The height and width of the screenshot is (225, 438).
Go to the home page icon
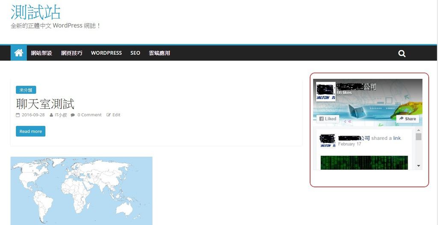[19, 53]
